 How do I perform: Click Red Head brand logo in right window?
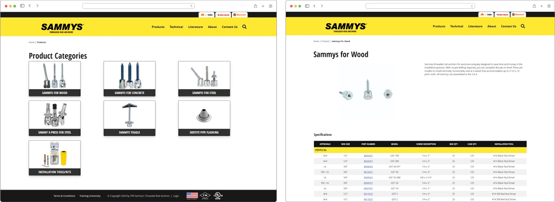pos(503,15)
